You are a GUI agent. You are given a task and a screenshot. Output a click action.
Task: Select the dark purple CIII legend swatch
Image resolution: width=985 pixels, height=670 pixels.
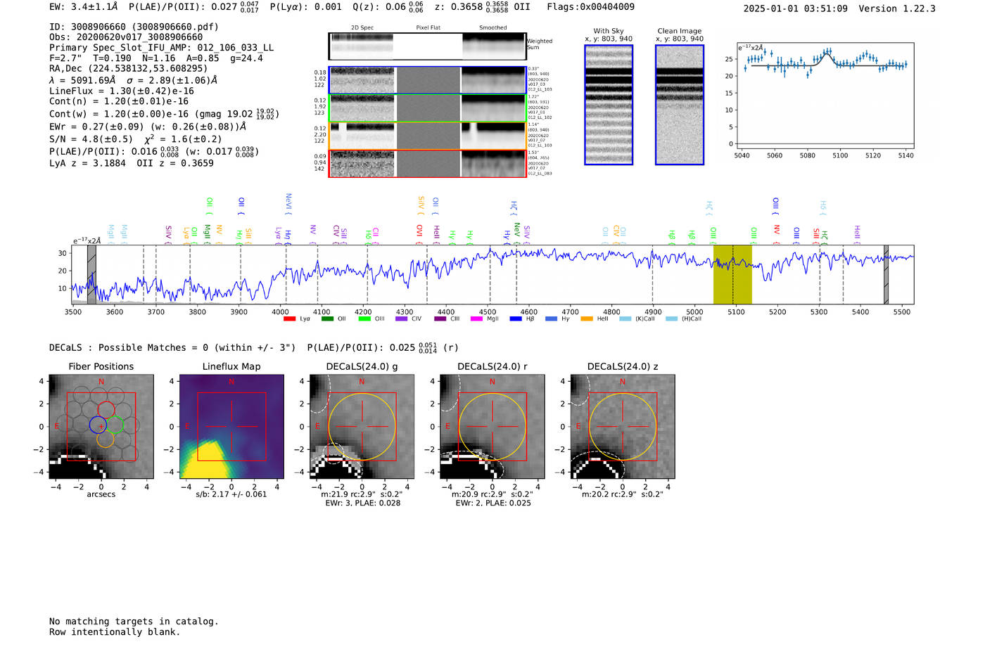point(440,319)
